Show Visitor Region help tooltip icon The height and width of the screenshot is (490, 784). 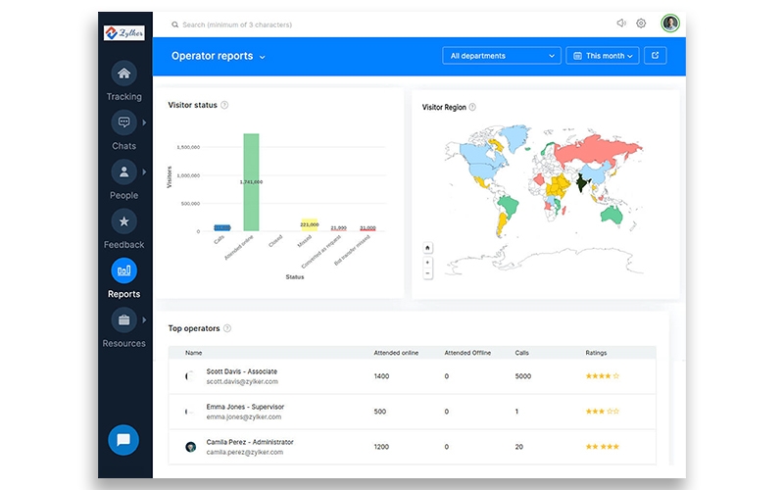point(472,107)
